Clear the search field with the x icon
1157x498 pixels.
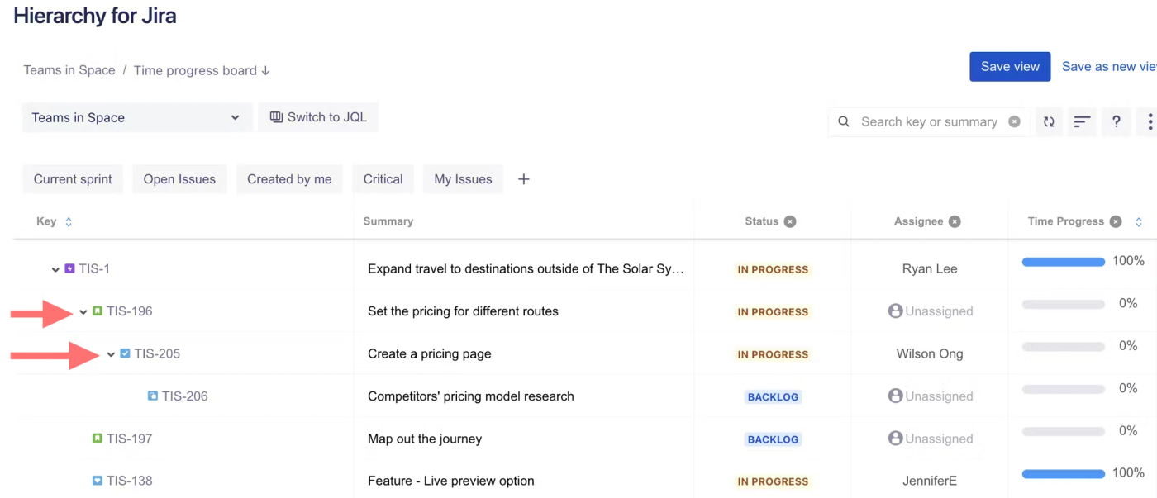[1014, 122]
